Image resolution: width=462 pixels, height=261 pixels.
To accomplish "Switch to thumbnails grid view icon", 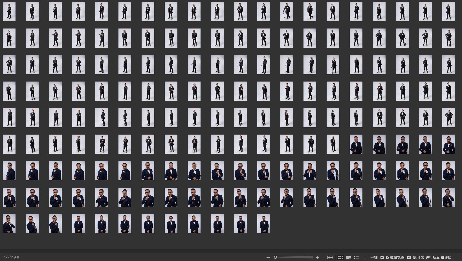I will tap(340, 257).
